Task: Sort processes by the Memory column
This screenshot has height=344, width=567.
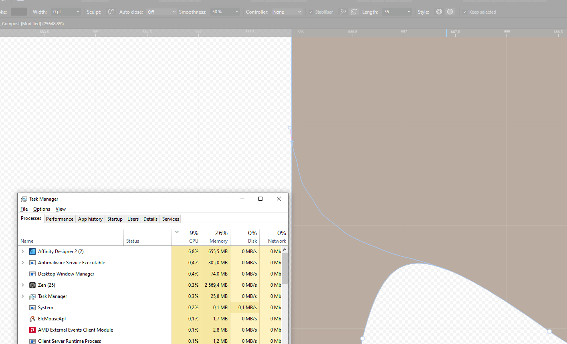Action: point(216,237)
